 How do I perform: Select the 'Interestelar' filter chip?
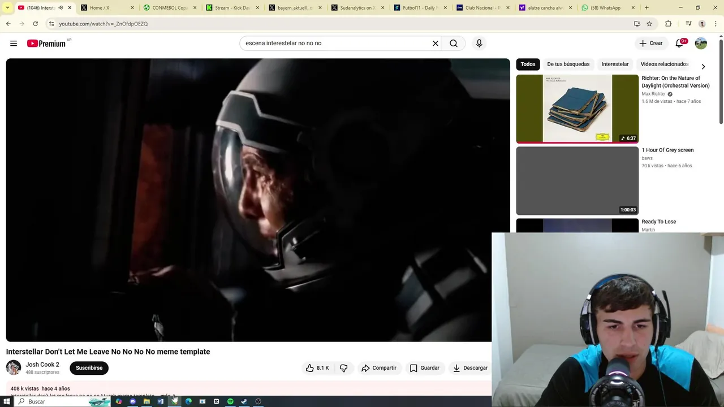[x=615, y=64]
